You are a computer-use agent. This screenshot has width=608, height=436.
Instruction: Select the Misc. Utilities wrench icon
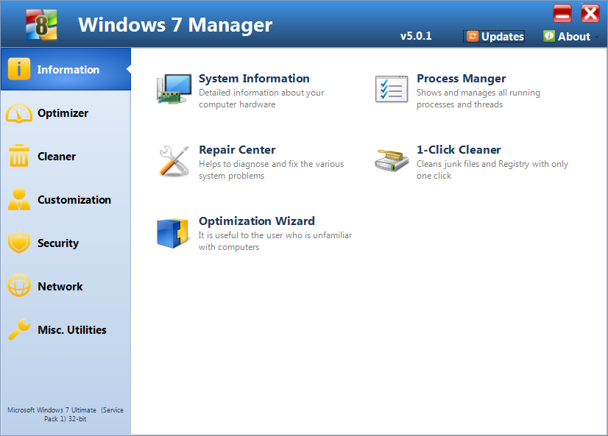click(x=19, y=329)
